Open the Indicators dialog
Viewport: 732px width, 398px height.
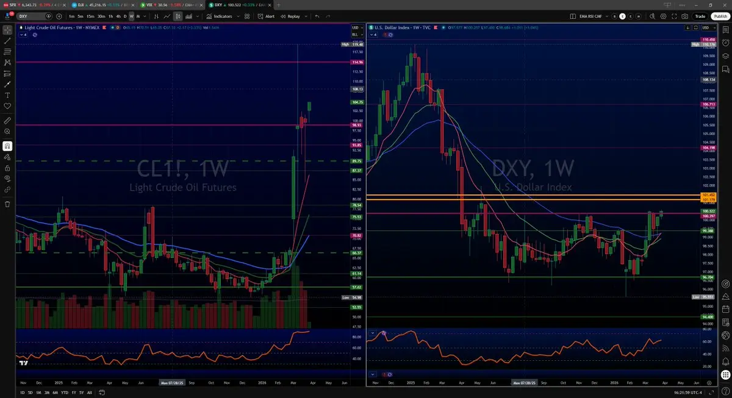[x=218, y=16]
